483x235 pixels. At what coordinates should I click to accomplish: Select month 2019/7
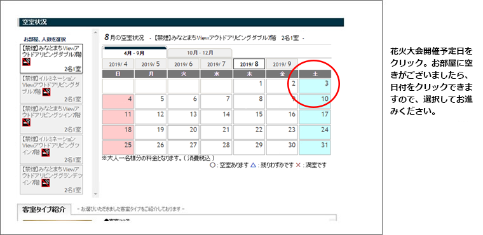click(216, 64)
